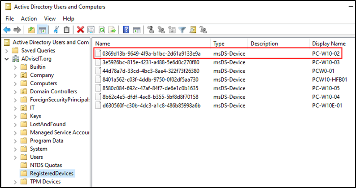The image size is (356, 188).
Task: Expand the Saved Queries node
Action: 7,51
